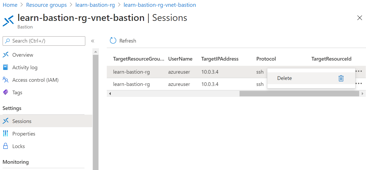The width and height of the screenshot is (366, 170).
Task: Open the Tags menu item
Action: 17,92
